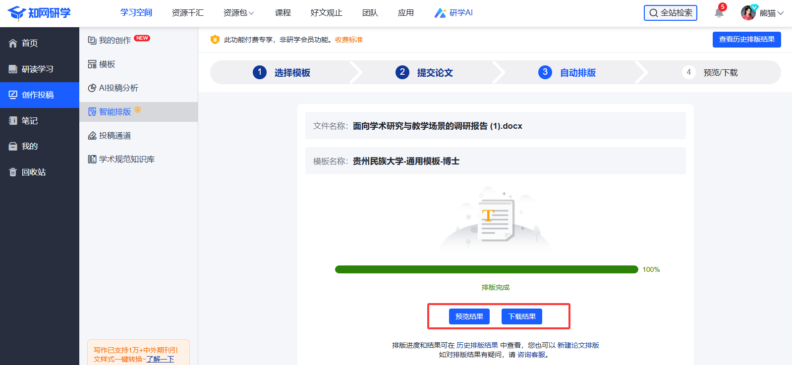Viewport: 792px width, 365px height.
Task: Click the 新建论文排版 link
Action: click(578, 345)
